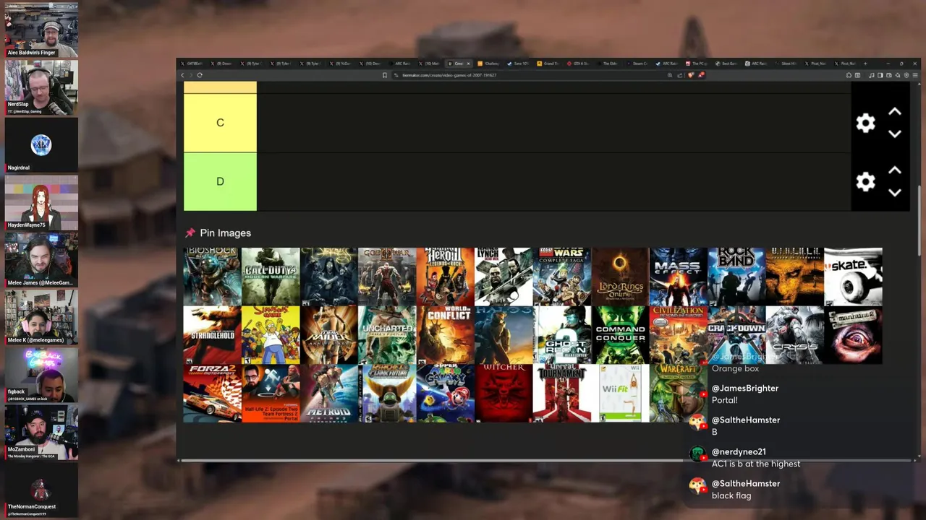Switch to the Challenge browser tab
Image resolution: width=926 pixels, height=520 pixels.
coord(490,64)
